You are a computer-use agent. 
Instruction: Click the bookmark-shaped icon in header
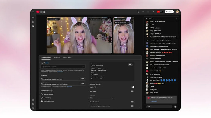(x=148, y=12)
